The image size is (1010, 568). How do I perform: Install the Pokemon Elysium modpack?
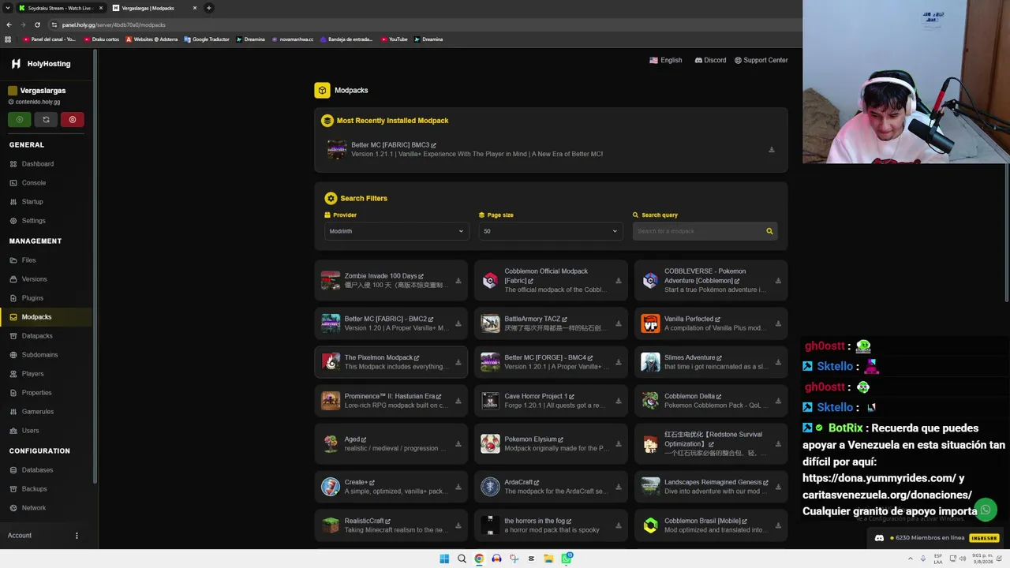point(619,443)
